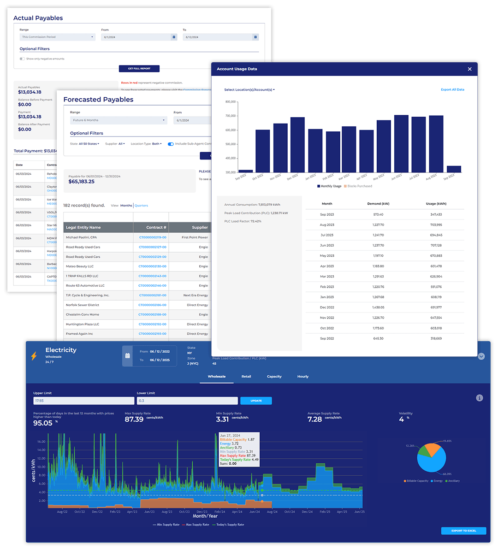Toggle the Blocks Purchased chart legend item
The height and width of the screenshot is (550, 498).
pyautogui.click(x=358, y=186)
